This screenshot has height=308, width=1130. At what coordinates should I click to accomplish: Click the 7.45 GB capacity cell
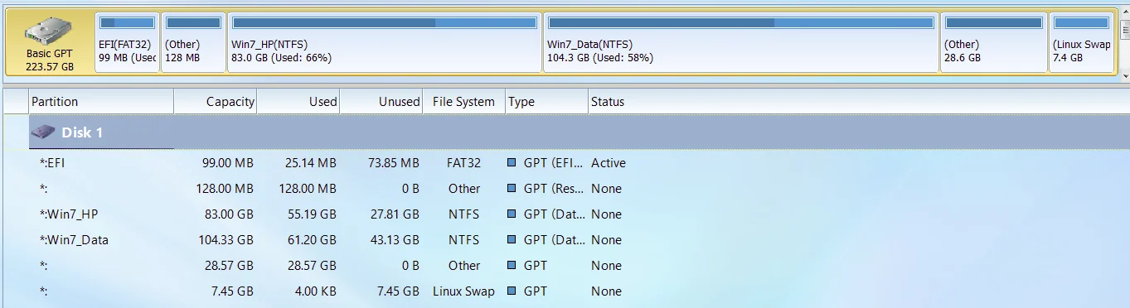click(232, 291)
